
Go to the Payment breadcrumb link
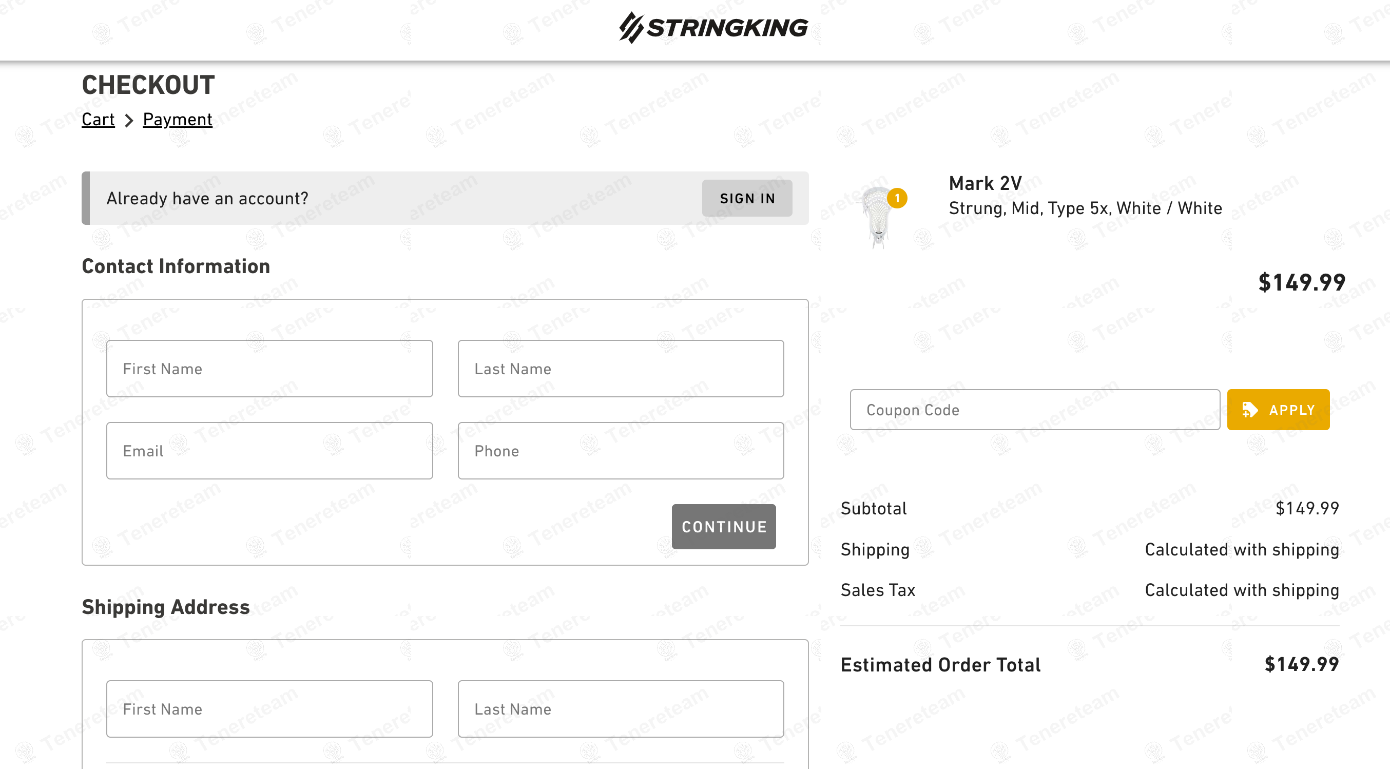(177, 119)
